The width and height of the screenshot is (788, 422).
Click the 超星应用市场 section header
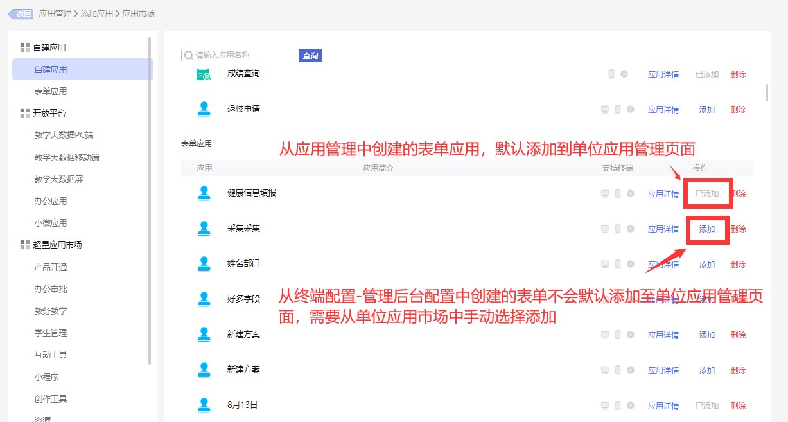[x=58, y=245]
